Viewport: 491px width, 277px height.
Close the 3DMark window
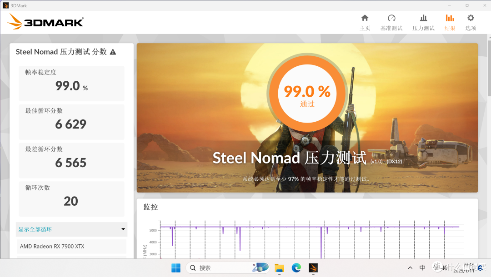click(485, 5)
